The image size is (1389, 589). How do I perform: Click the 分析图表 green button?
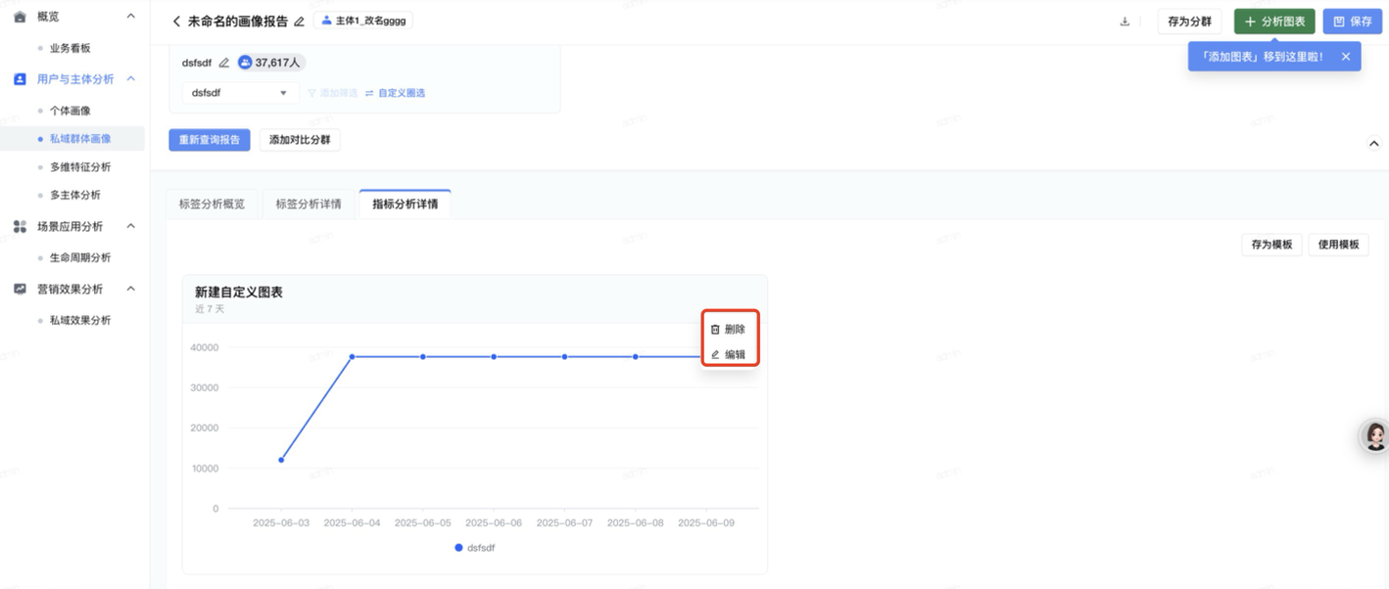[x=1273, y=22]
